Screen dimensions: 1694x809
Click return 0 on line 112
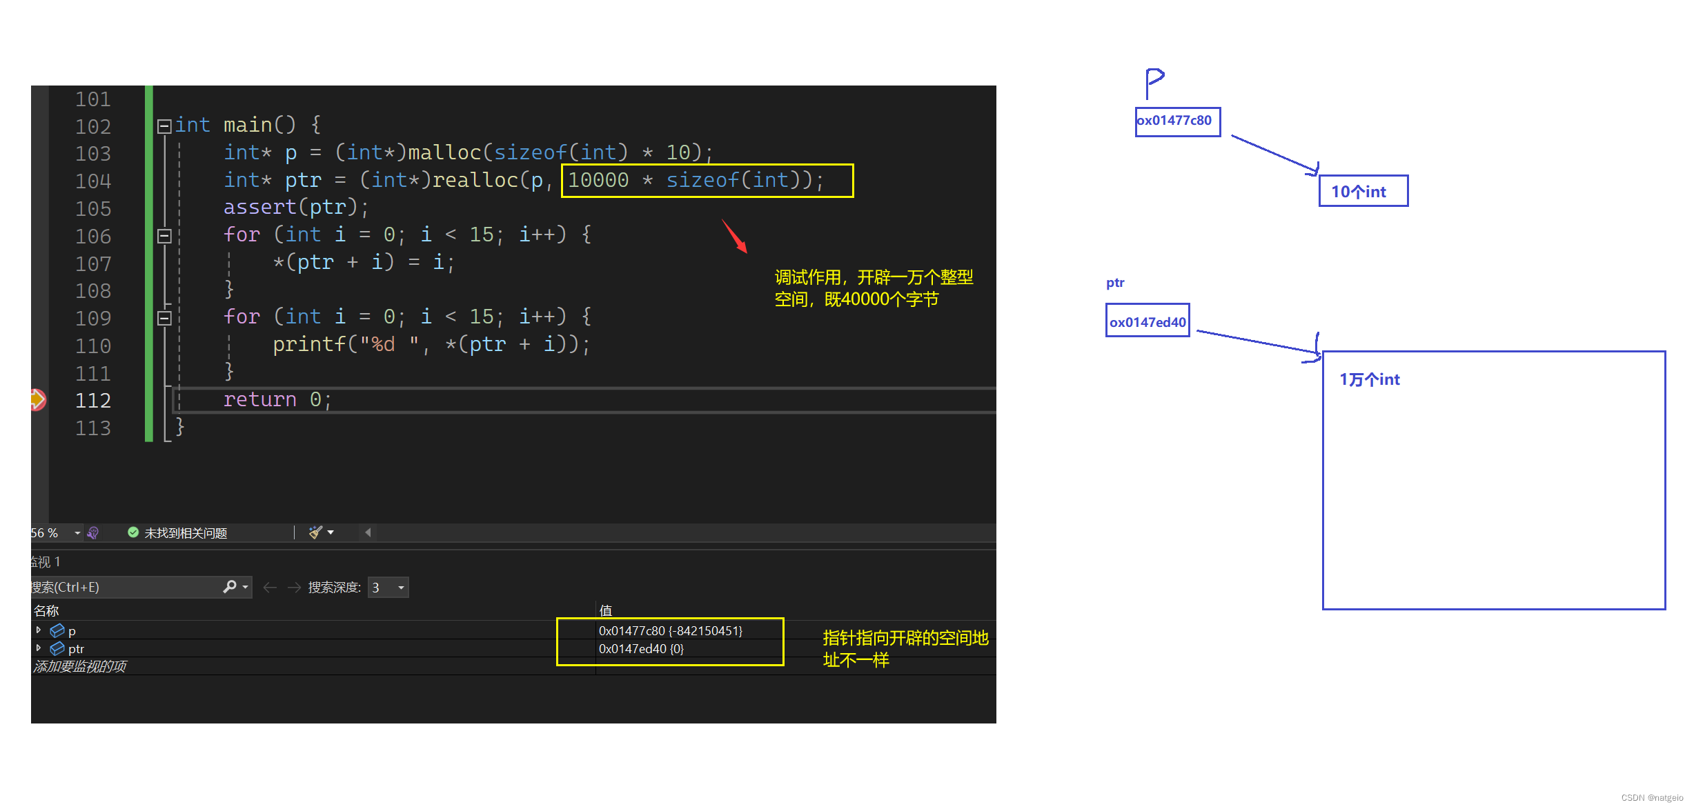click(277, 399)
